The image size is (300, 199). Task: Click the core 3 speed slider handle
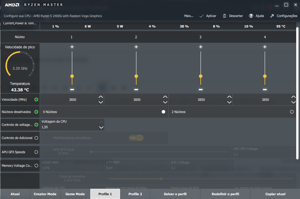[x=200, y=76]
